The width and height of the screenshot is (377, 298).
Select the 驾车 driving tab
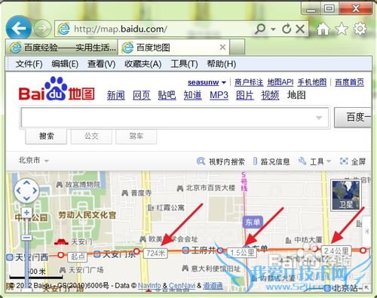(136, 136)
